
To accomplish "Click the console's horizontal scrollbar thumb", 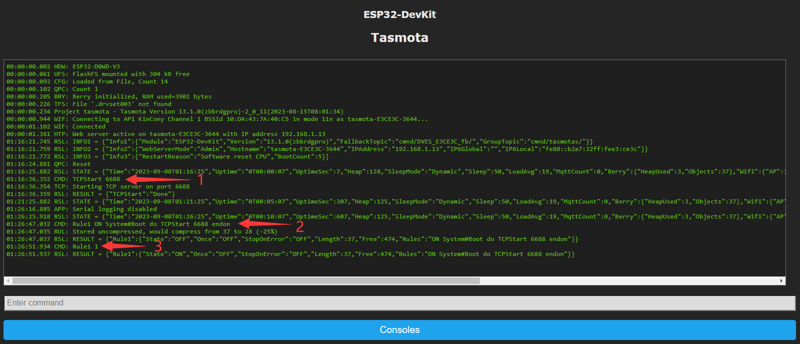I will (246, 281).
